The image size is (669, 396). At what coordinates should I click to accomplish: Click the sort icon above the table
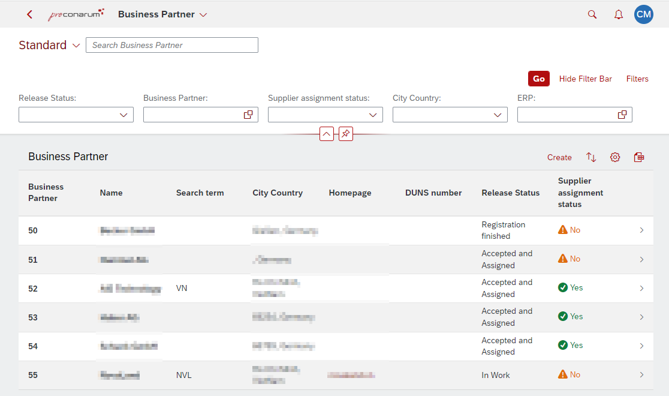coord(591,157)
